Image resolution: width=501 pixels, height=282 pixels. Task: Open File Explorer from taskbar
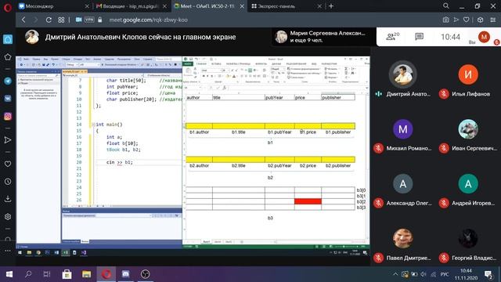click(x=87, y=274)
